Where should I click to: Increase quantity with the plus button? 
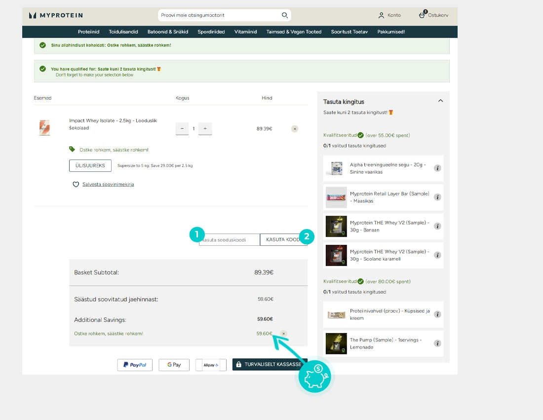[x=205, y=128]
